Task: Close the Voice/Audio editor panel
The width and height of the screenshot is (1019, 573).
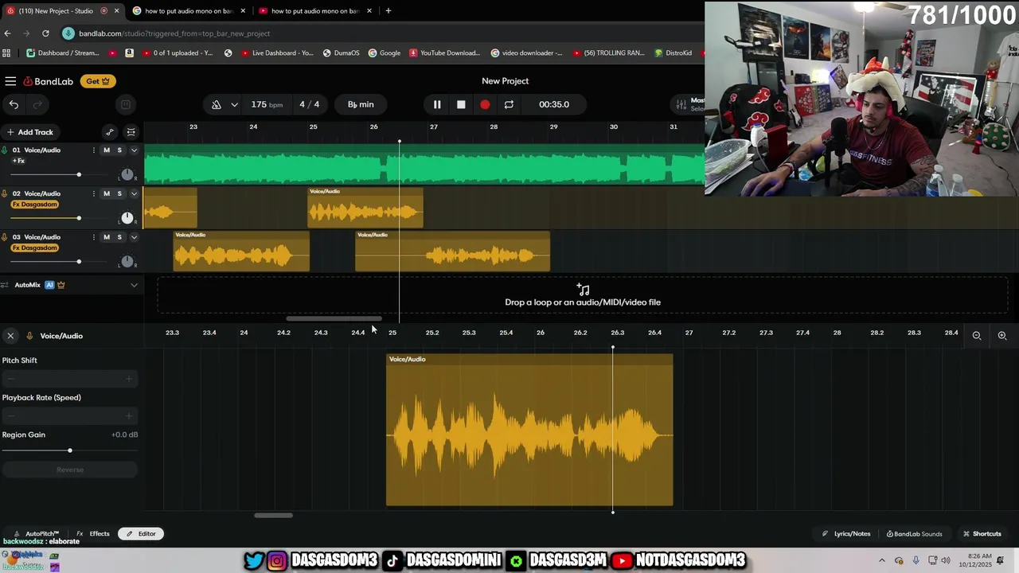Action: pyautogui.click(x=10, y=336)
